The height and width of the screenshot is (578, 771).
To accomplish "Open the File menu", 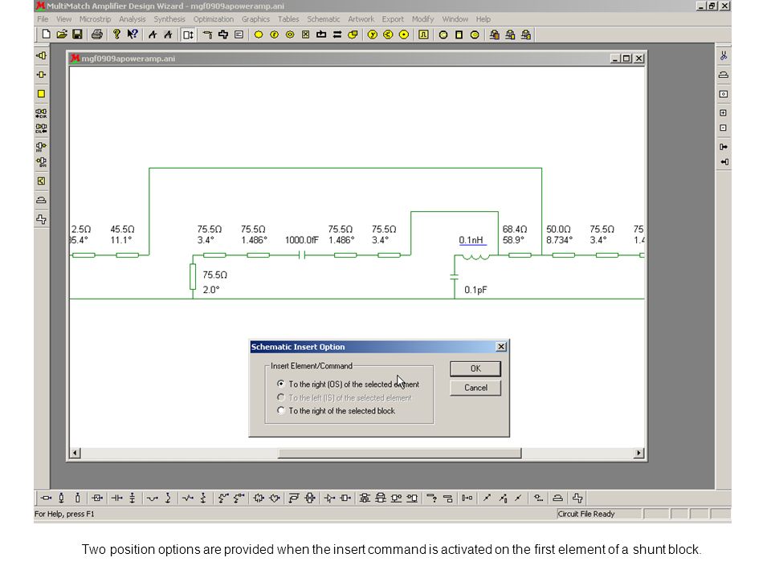I will (43, 18).
